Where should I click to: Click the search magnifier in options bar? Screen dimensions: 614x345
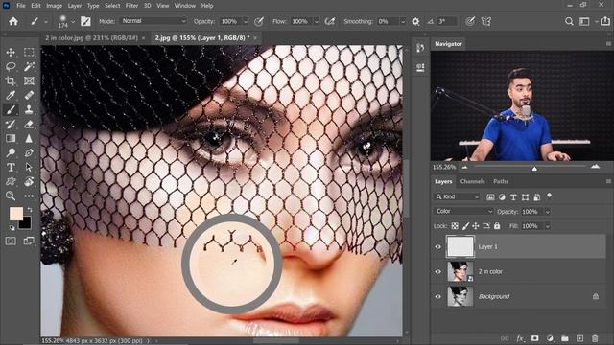(569, 21)
